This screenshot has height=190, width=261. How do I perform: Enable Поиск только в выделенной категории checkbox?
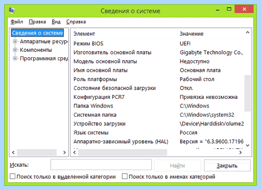click(x=13, y=177)
